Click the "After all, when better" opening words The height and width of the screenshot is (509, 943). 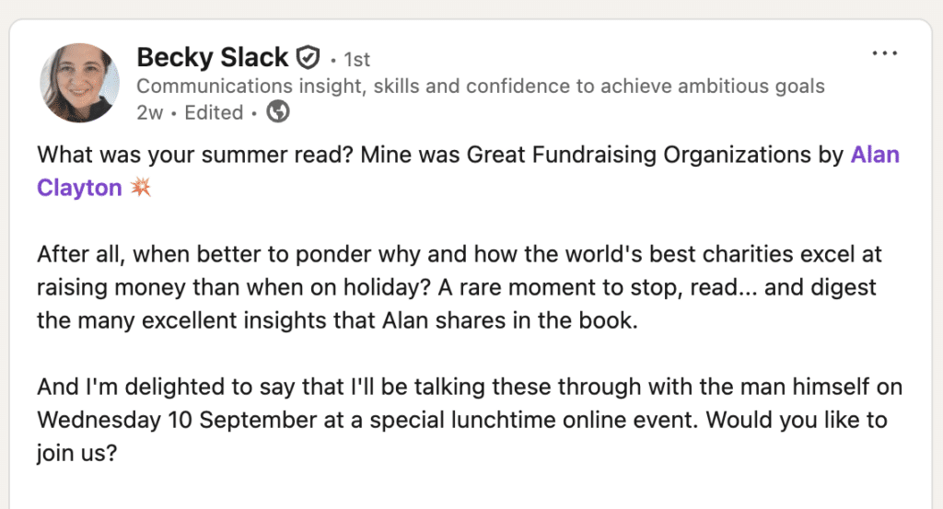tap(135, 254)
